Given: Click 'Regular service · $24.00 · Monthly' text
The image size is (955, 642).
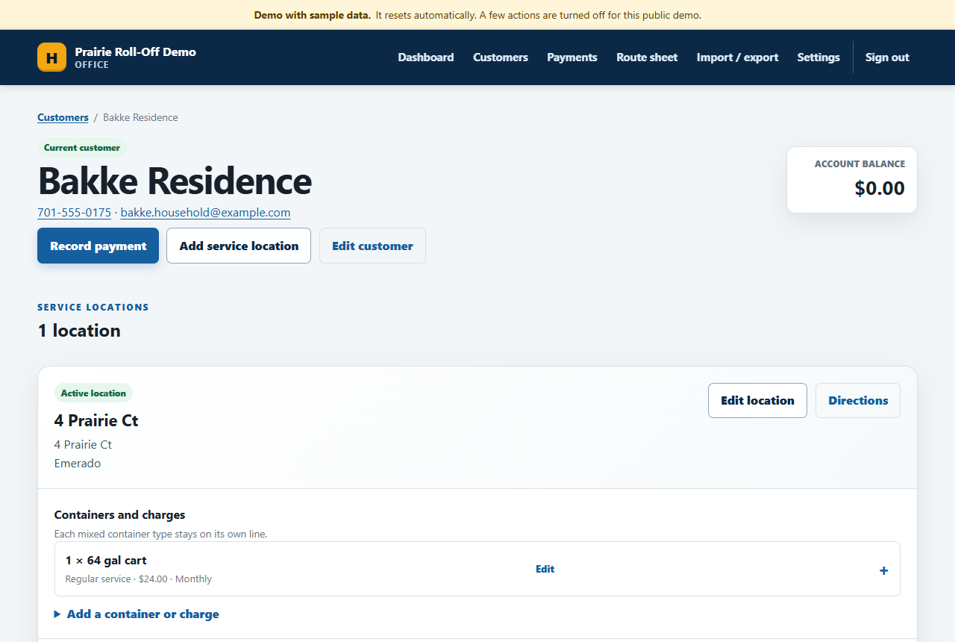Looking at the screenshot, I should point(139,579).
